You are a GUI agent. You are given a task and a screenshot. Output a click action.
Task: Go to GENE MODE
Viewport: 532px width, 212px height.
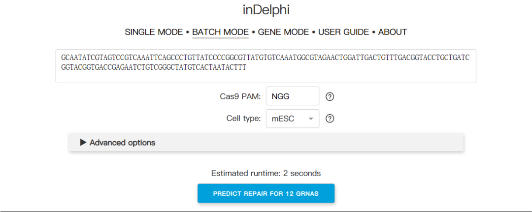283,32
